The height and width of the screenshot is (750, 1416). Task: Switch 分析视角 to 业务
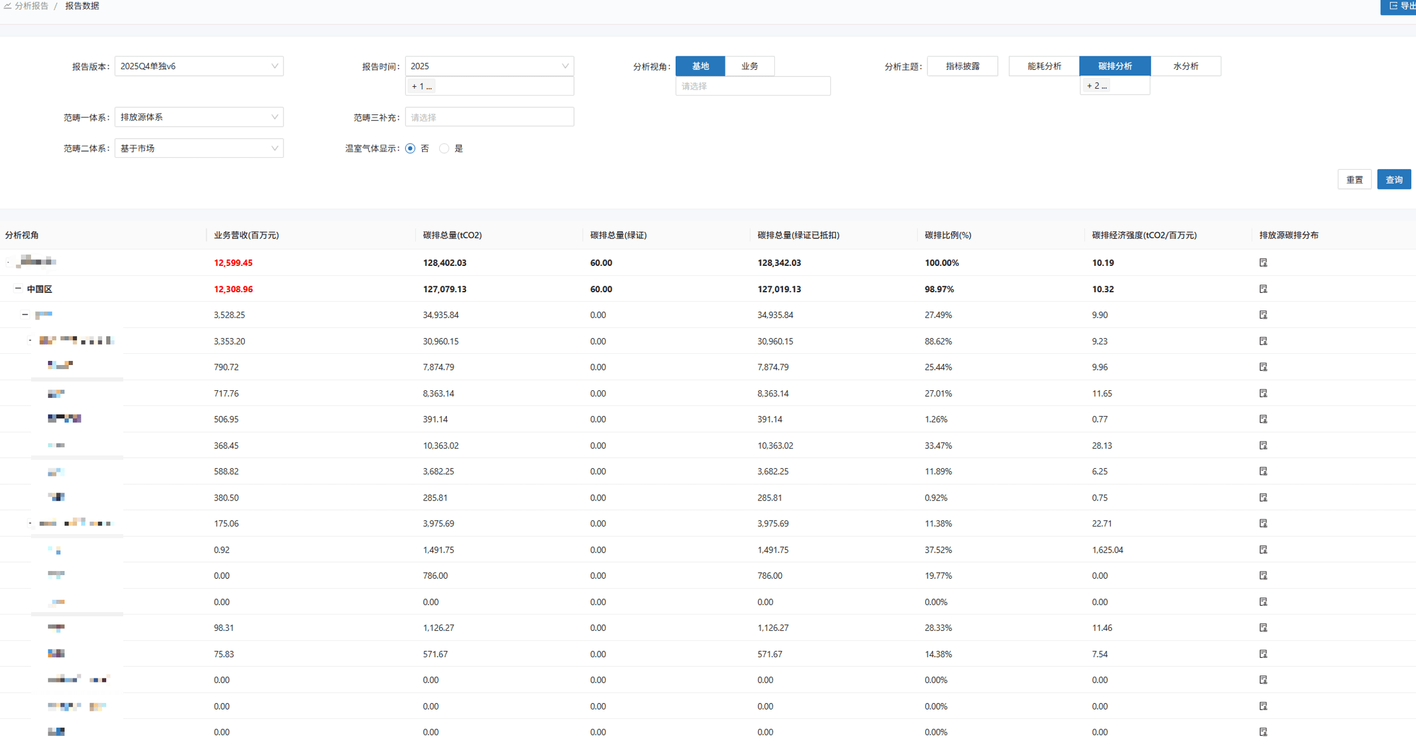click(x=750, y=66)
